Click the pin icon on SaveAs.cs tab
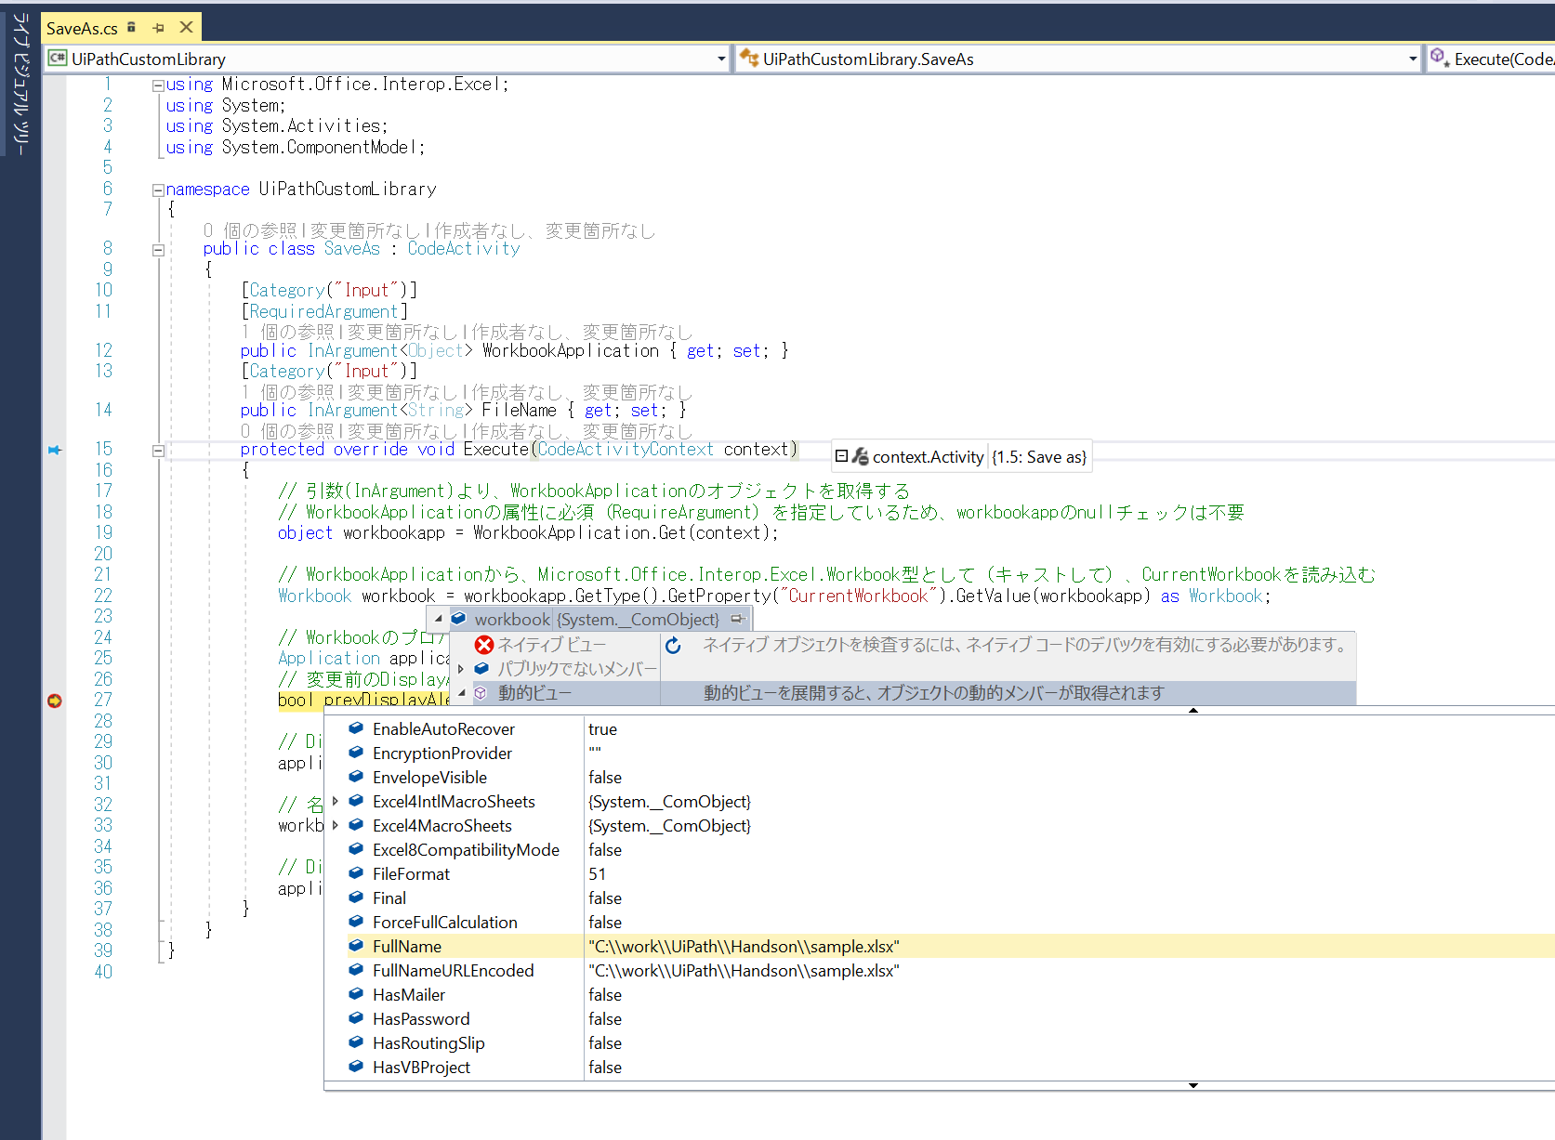This screenshot has height=1140, width=1555. (158, 28)
